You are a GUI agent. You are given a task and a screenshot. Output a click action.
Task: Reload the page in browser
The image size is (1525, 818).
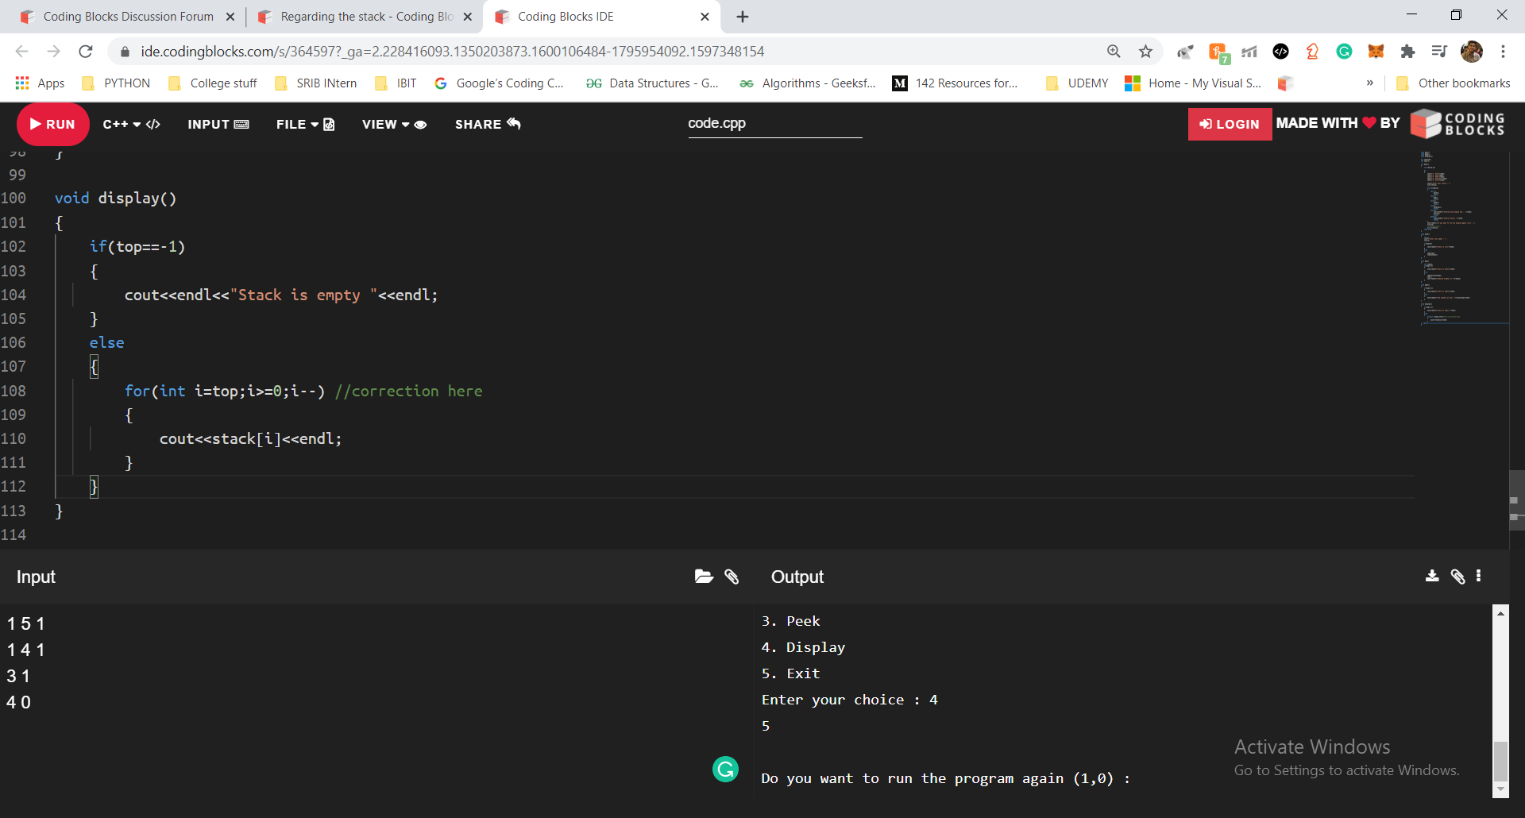click(86, 52)
